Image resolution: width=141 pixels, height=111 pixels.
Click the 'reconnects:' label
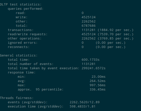[x=19, y=47]
